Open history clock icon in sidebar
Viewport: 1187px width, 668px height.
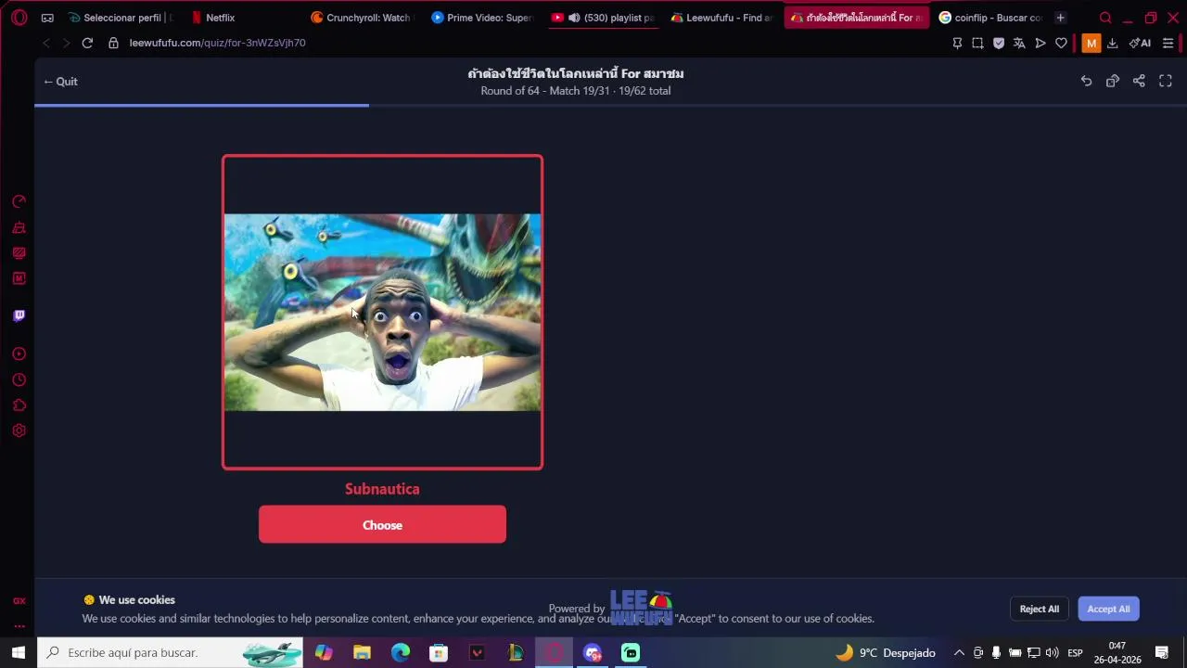19,379
